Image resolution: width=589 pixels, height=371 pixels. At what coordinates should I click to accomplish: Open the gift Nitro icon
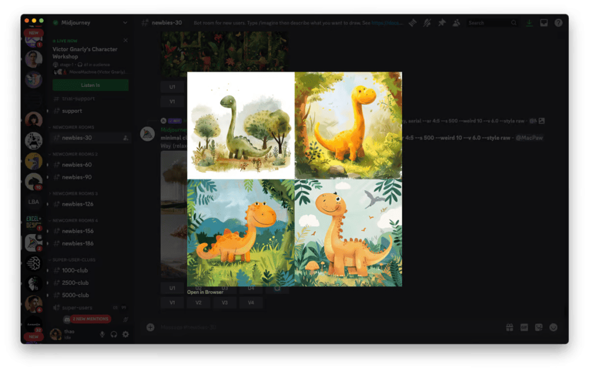tap(510, 327)
